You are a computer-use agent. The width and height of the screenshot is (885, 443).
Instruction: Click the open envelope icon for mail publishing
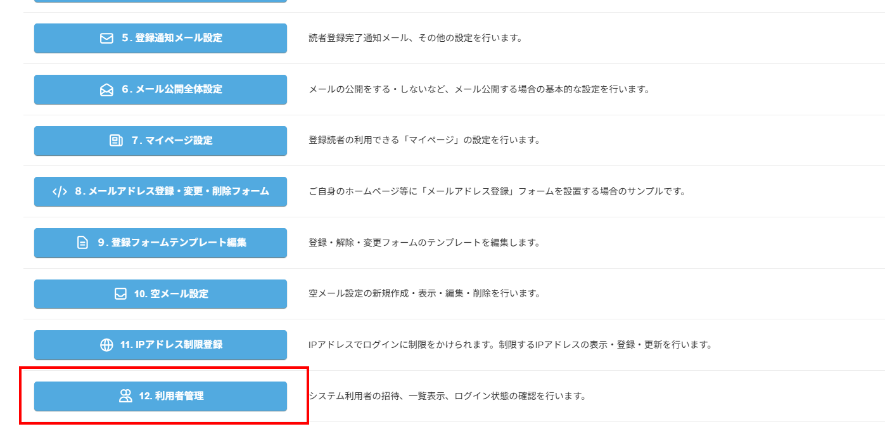point(106,89)
